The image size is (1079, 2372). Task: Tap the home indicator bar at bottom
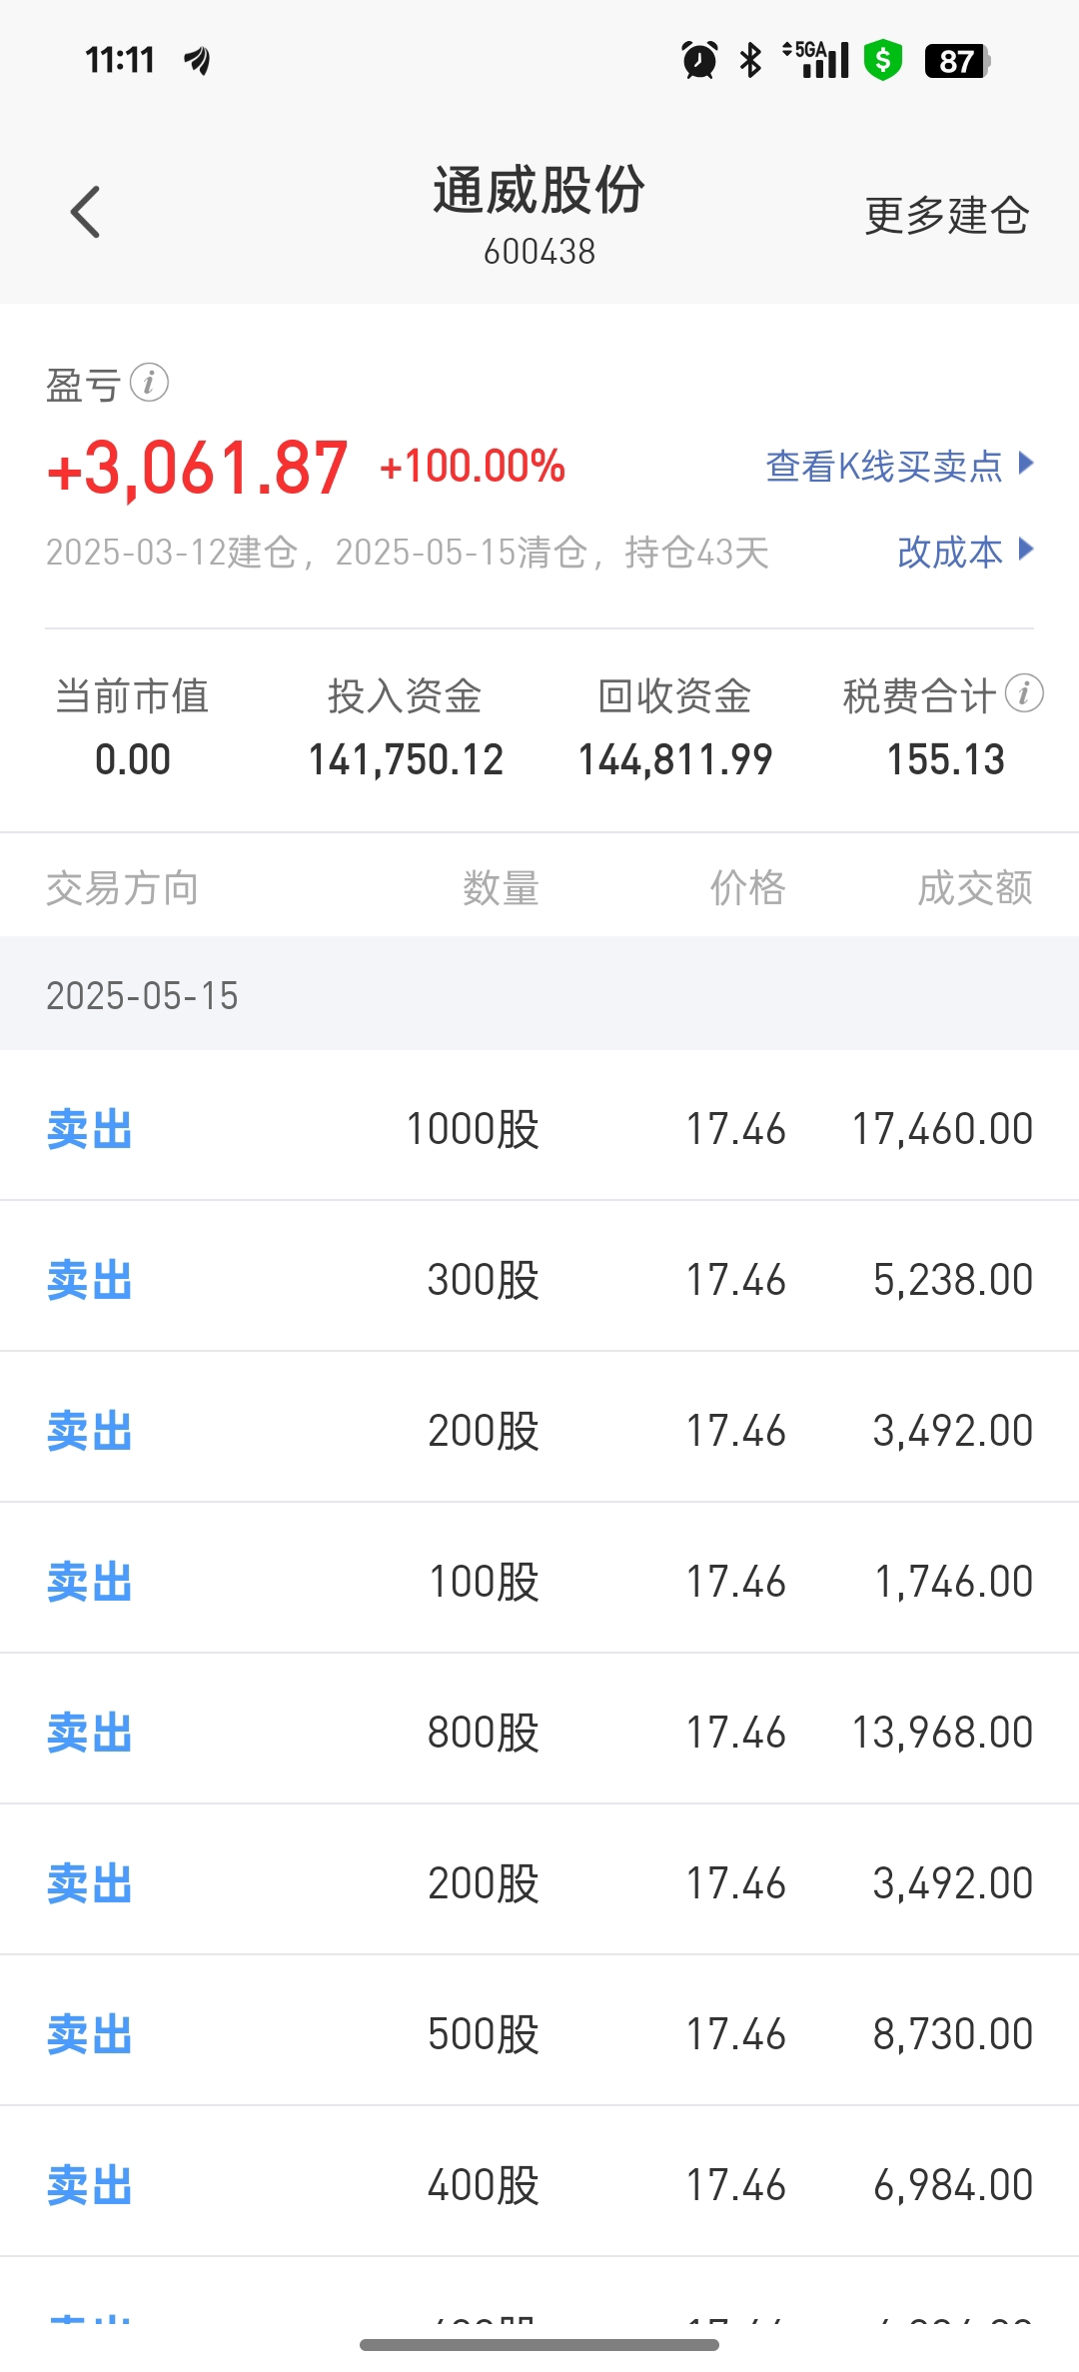click(x=539, y=2344)
